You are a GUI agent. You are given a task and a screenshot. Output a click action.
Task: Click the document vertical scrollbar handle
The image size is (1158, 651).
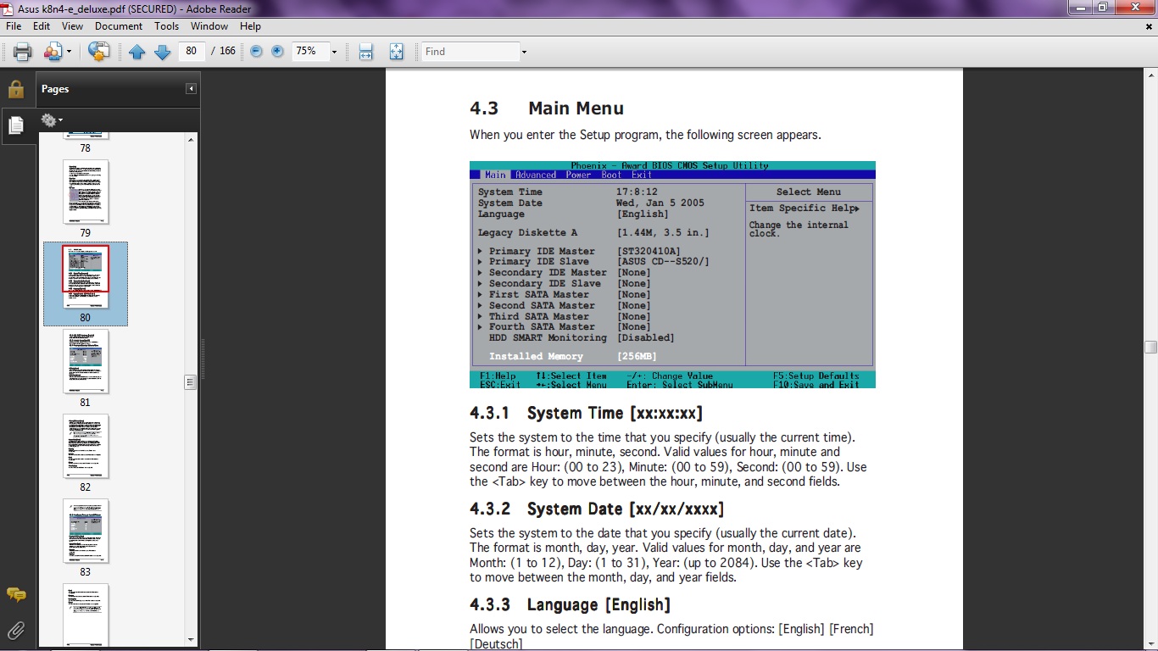click(x=1150, y=347)
